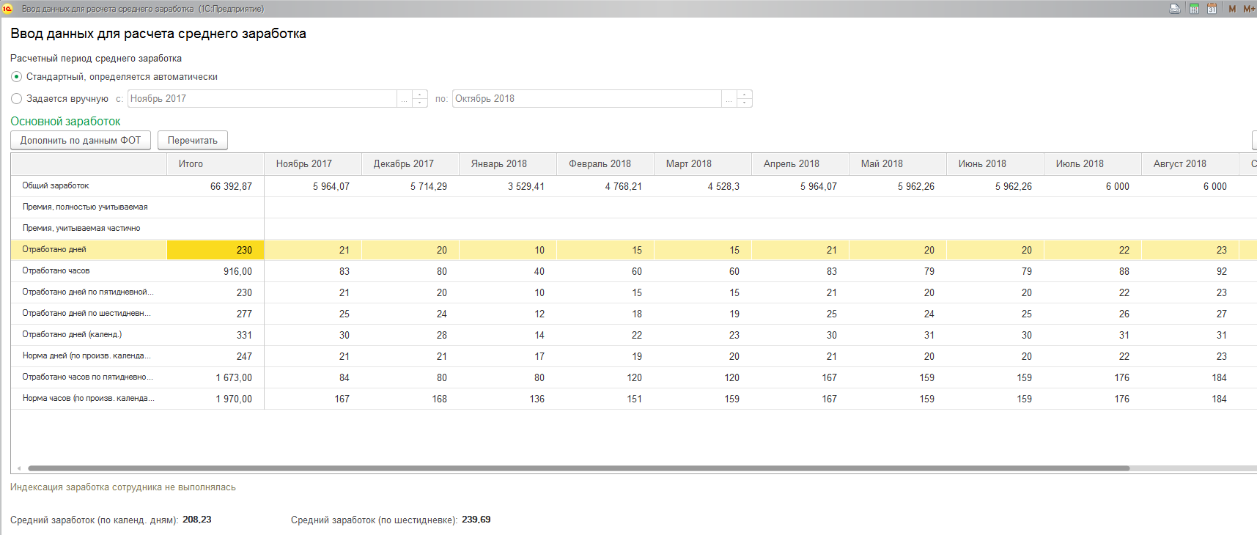Select the manually set period option
The width and height of the screenshot is (1257, 535).
point(16,99)
